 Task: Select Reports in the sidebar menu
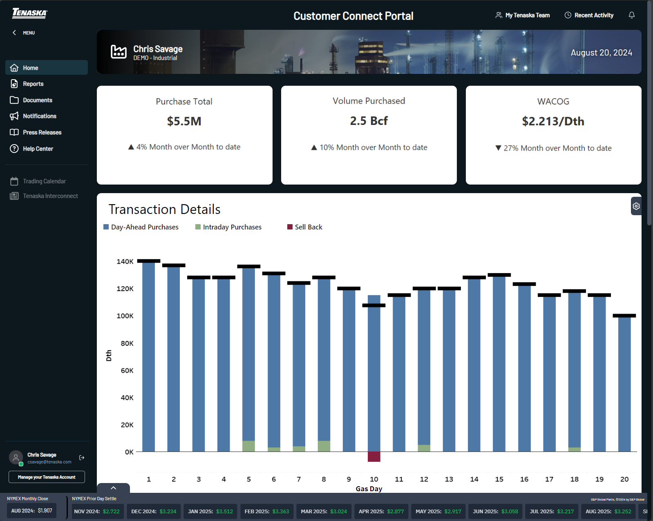pos(33,84)
